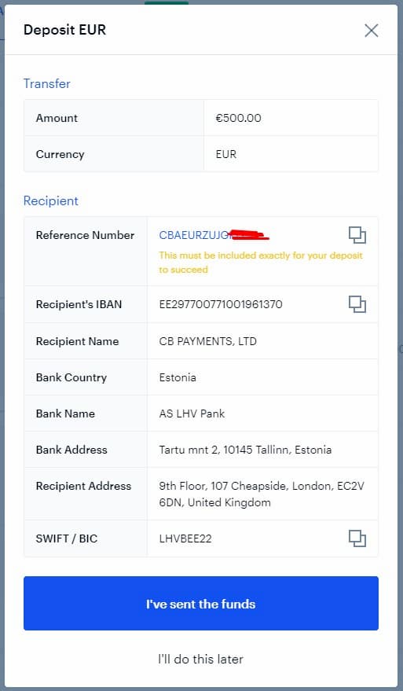
Task: Click the Transfer section heading
Action: pos(46,84)
